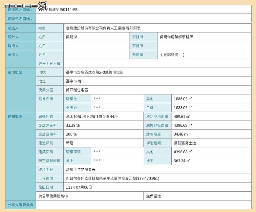Click total floor area 4396.68 ㎡ under 總樓地板面積
This screenshot has width=256, height=212.
(x=183, y=125)
